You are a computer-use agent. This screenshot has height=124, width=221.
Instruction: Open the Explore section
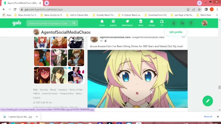113,23
